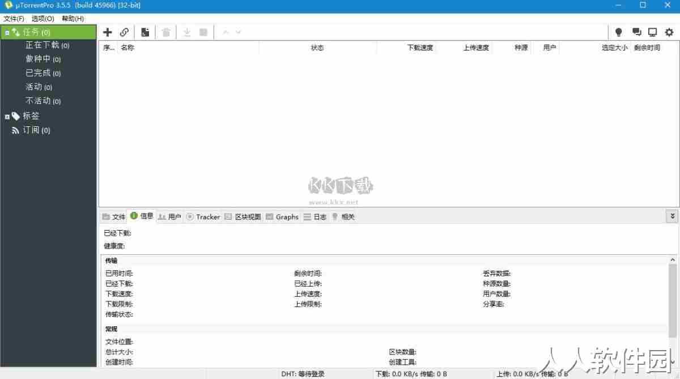The image size is (680, 379).
Task: Add torrent from URL link icon
Action: 124,32
